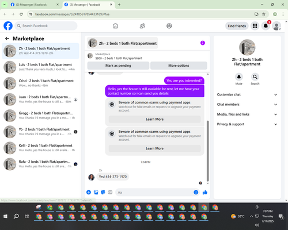This screenshot has width=288, height=230.
Task: Open Task View on taskbar
Action: point(27,216)
